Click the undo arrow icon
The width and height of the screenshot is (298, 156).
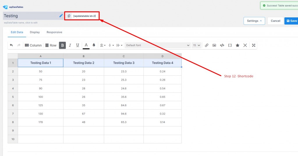click(x=11, y=45)
